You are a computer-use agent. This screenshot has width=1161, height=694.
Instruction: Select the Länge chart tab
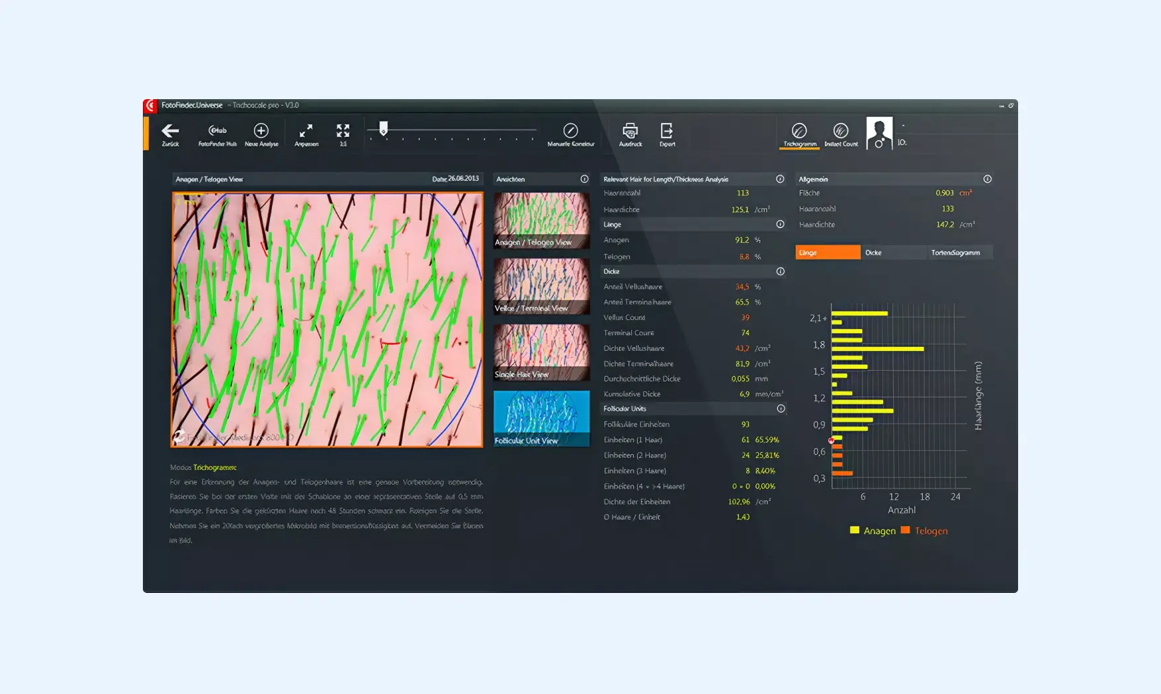pyautogui.click(x=828, y=252)
